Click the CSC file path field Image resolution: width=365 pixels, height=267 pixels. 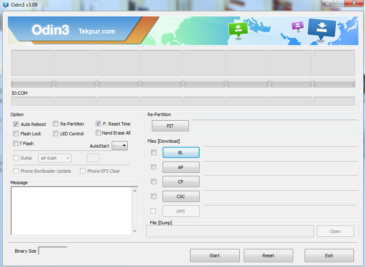point(281,196)
